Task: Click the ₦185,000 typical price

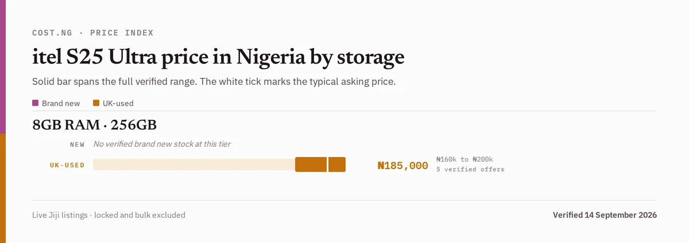Action: click(x=402, y=166)
